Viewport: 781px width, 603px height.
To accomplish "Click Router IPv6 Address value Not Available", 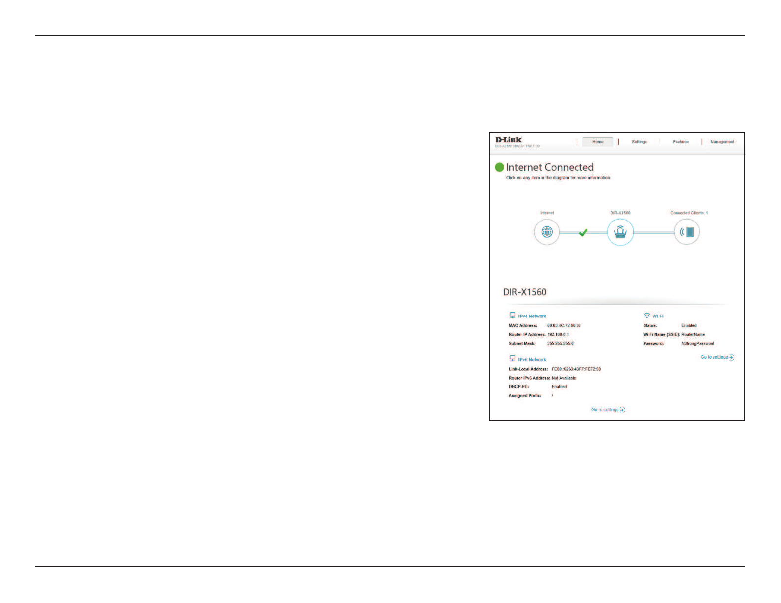I will pos(564,378).
